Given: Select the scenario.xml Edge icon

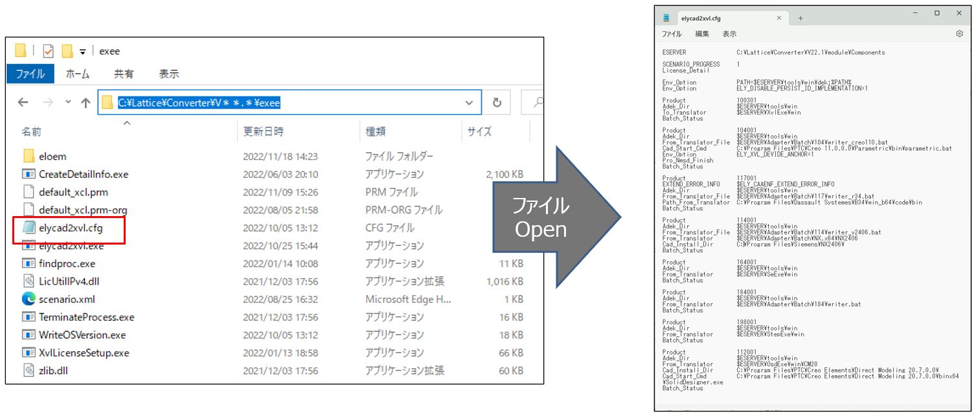Looking at the screenshot, I should (28, 299).
